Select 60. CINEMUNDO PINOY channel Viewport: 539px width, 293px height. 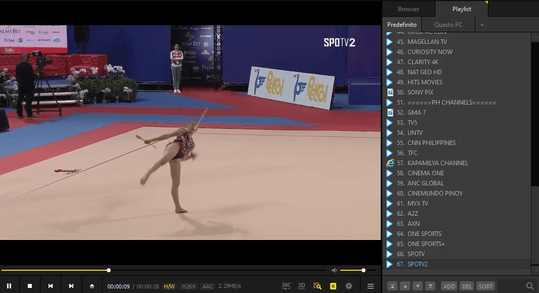click(x=457, y=193)
